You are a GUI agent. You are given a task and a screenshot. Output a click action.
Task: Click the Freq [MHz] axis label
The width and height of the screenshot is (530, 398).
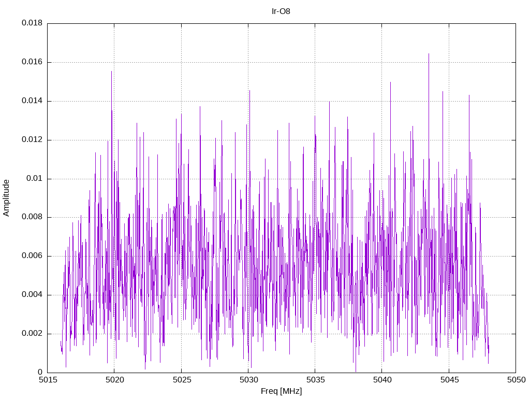point(281,391)
